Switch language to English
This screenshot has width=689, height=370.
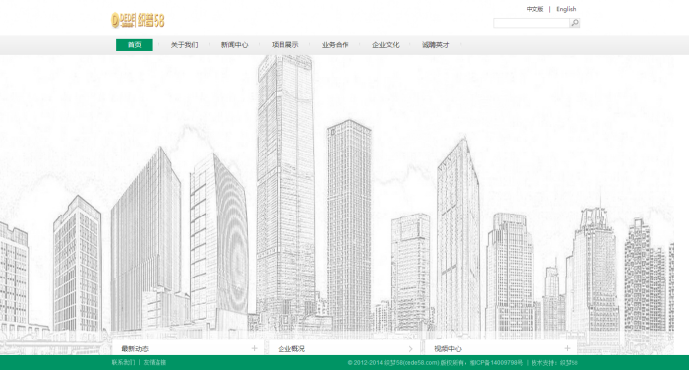tap(566, 9)
